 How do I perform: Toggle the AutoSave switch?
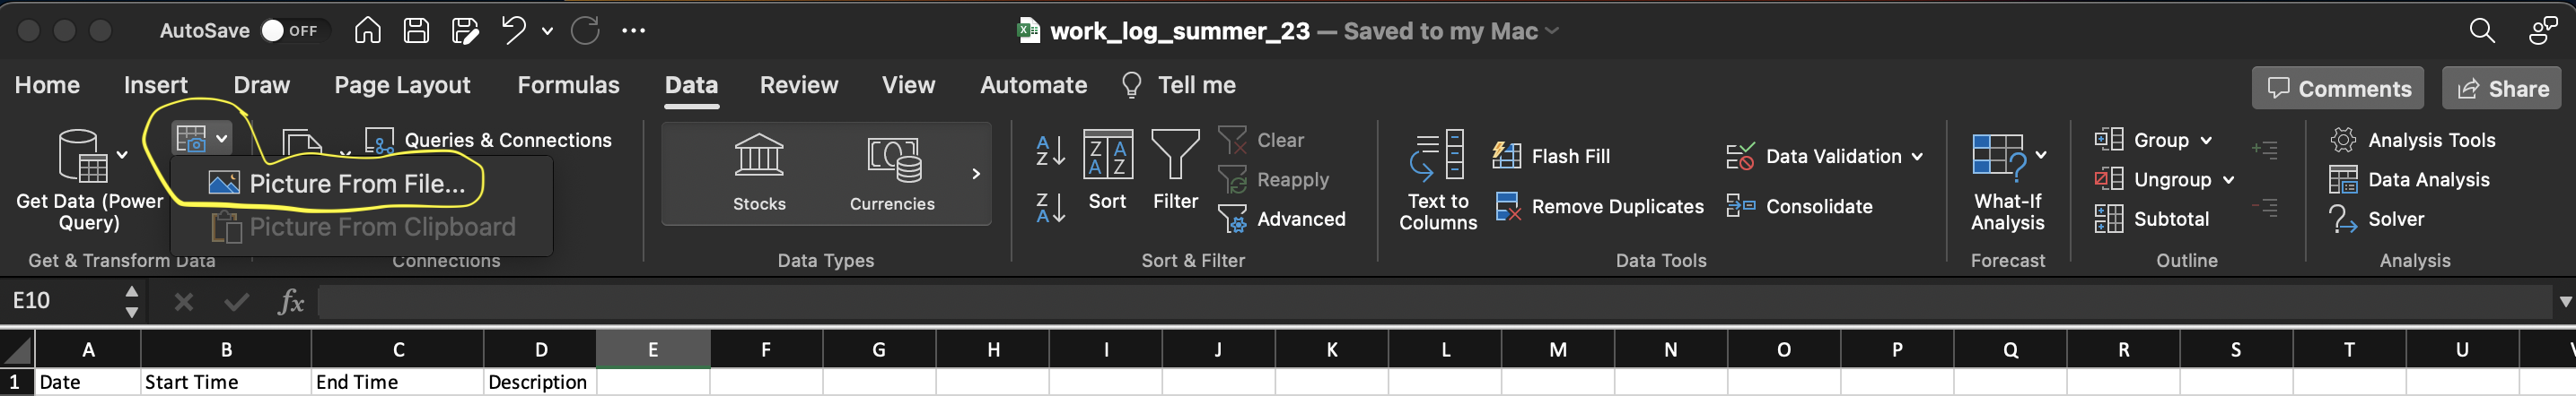tap(289, 31)
